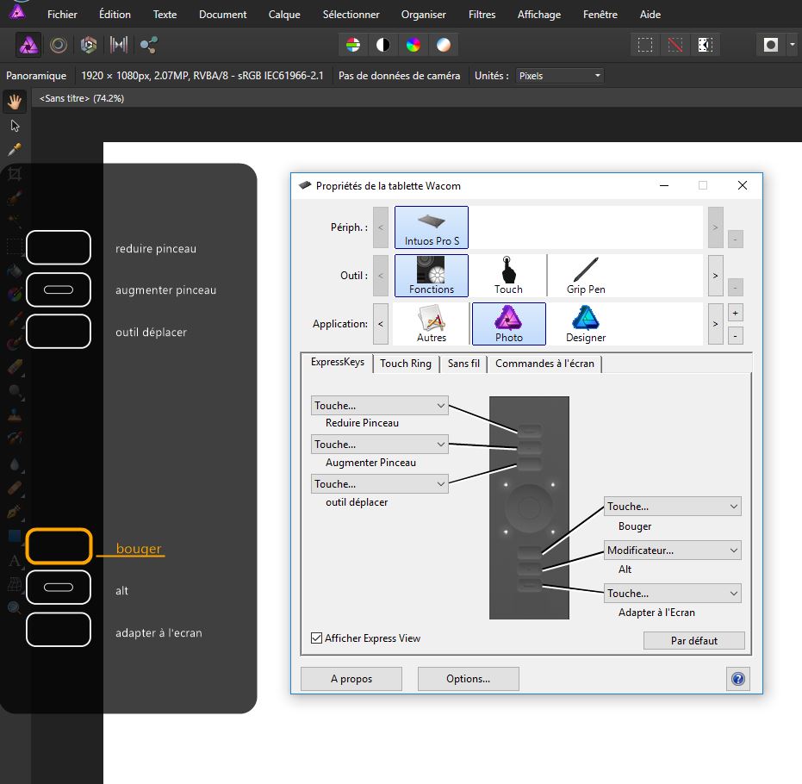802x784 pixels.
Task: Select the <Sans titre> document tab
Action: tap(81, 98)
